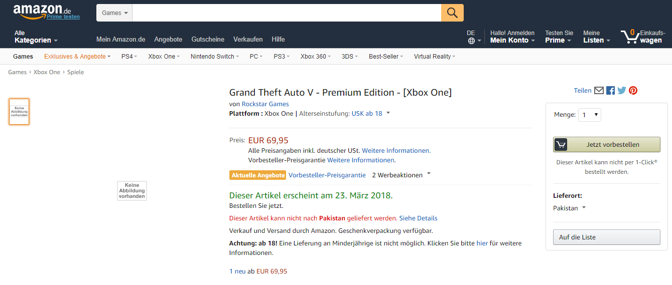
Task: Open the Menge quantity dropdown
Action: pos(590,115)
